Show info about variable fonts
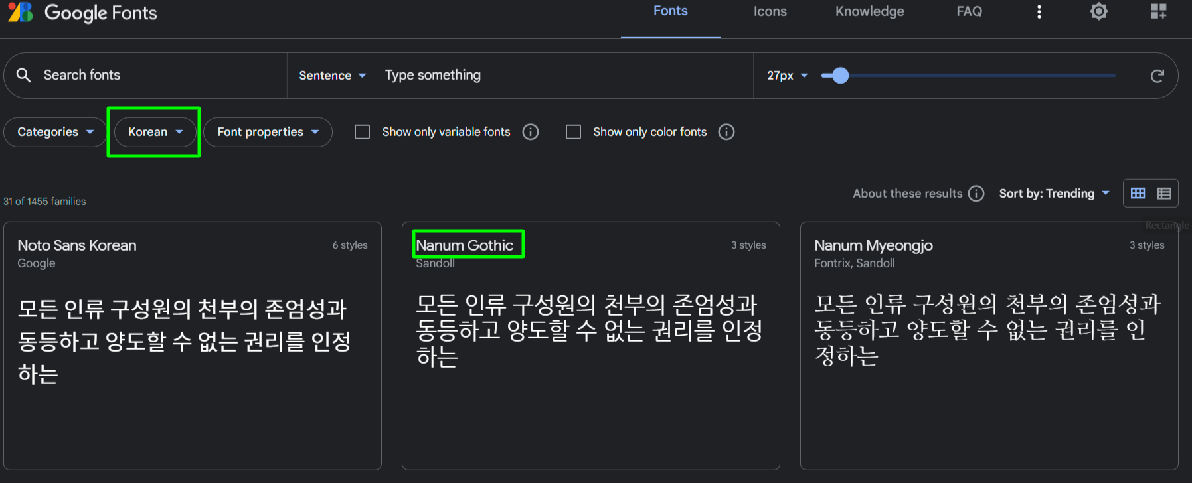This screenshot has width=1192, height=483. coord(531,132)
